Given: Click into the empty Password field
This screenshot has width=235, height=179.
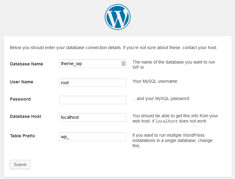Looking at the screenshot, I should (x=93, y=100).
